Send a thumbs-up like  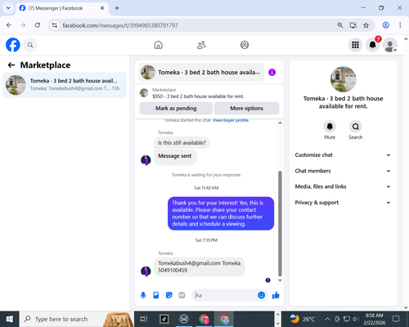(276, 295)
